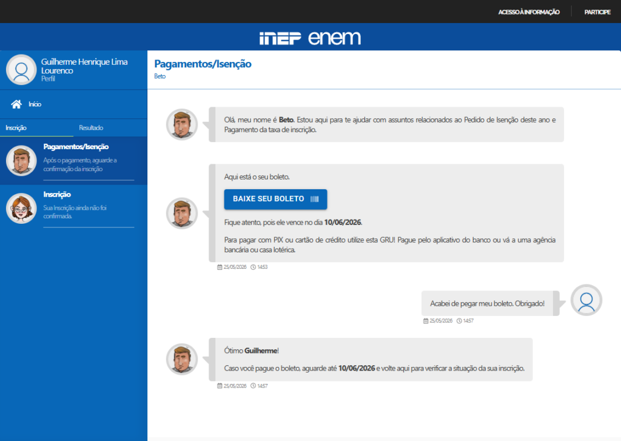Click calendar icon under 'Ótimo Guilherme' message
This screenshot has height=441, width=621.
click(220, 386)
